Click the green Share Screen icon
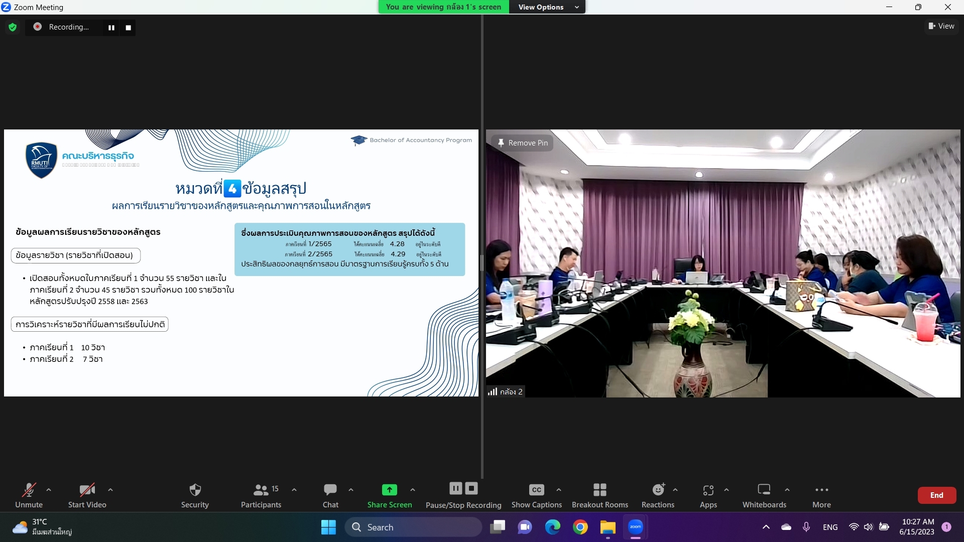Viewport: 964px width, 542px height. coord(390,489)
